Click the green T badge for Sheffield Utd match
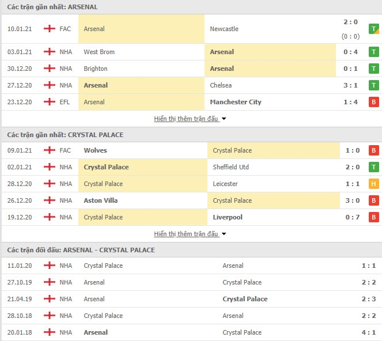Image resolution: width=382 pixels, height=341 pixels. (x=374, y=167)
